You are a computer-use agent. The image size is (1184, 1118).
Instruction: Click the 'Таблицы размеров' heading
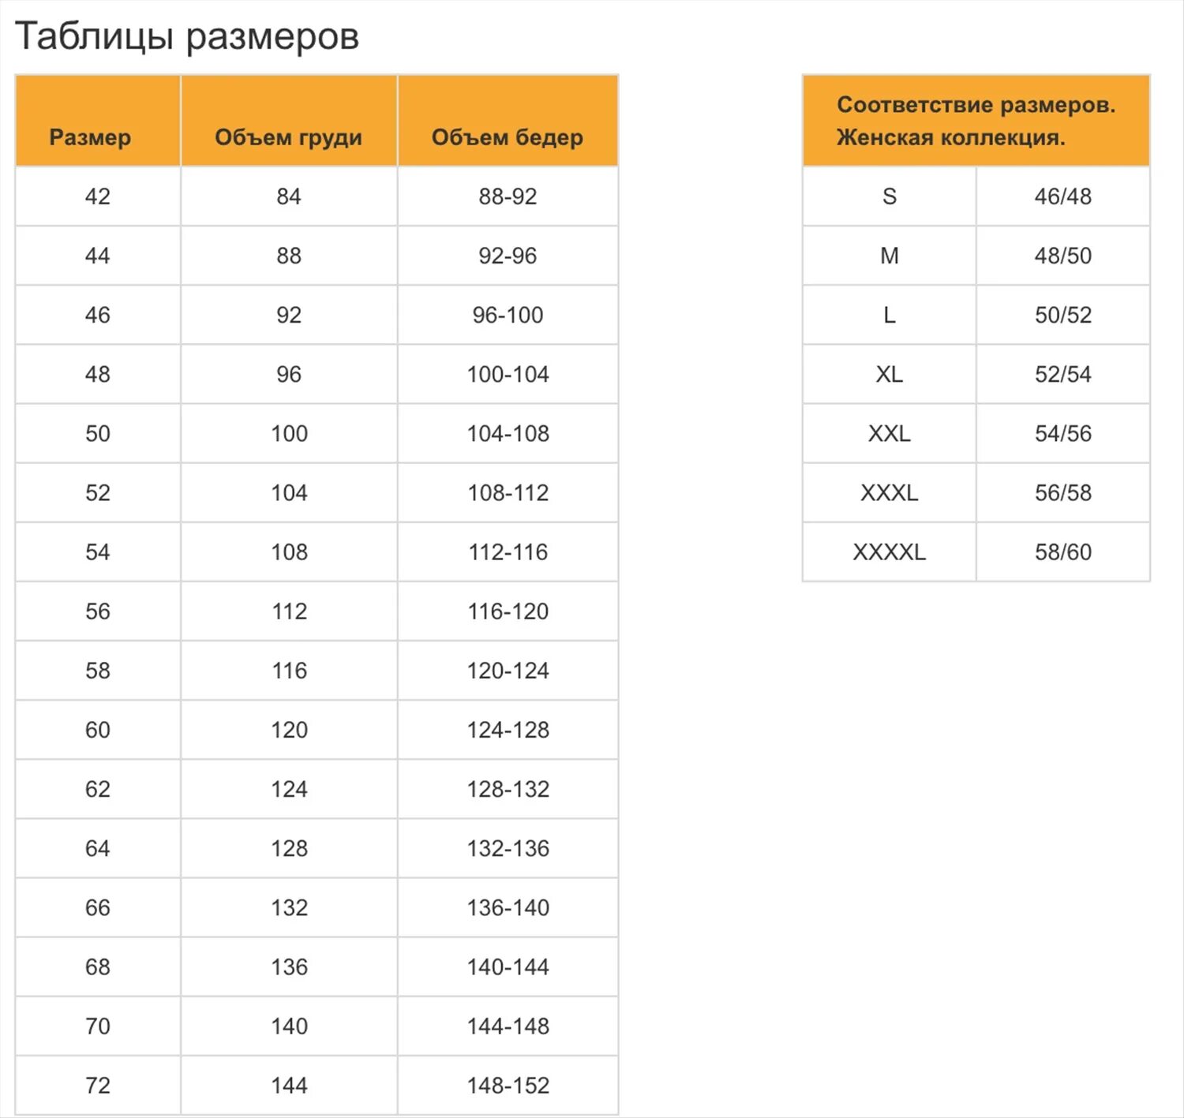click(x=187, y=36)
